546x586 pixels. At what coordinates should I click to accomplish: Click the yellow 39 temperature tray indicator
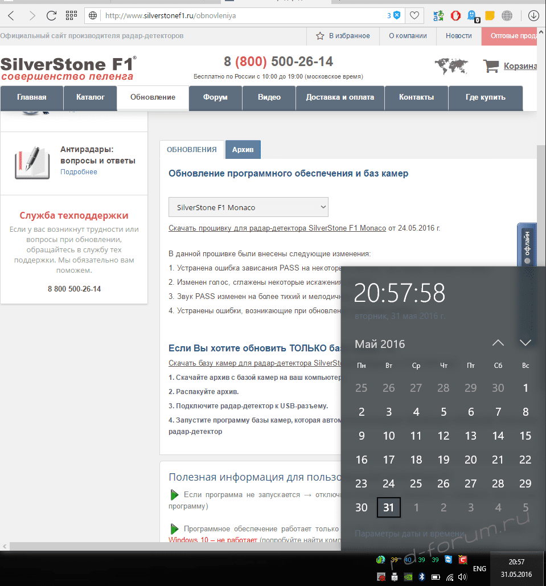point(395,560)
